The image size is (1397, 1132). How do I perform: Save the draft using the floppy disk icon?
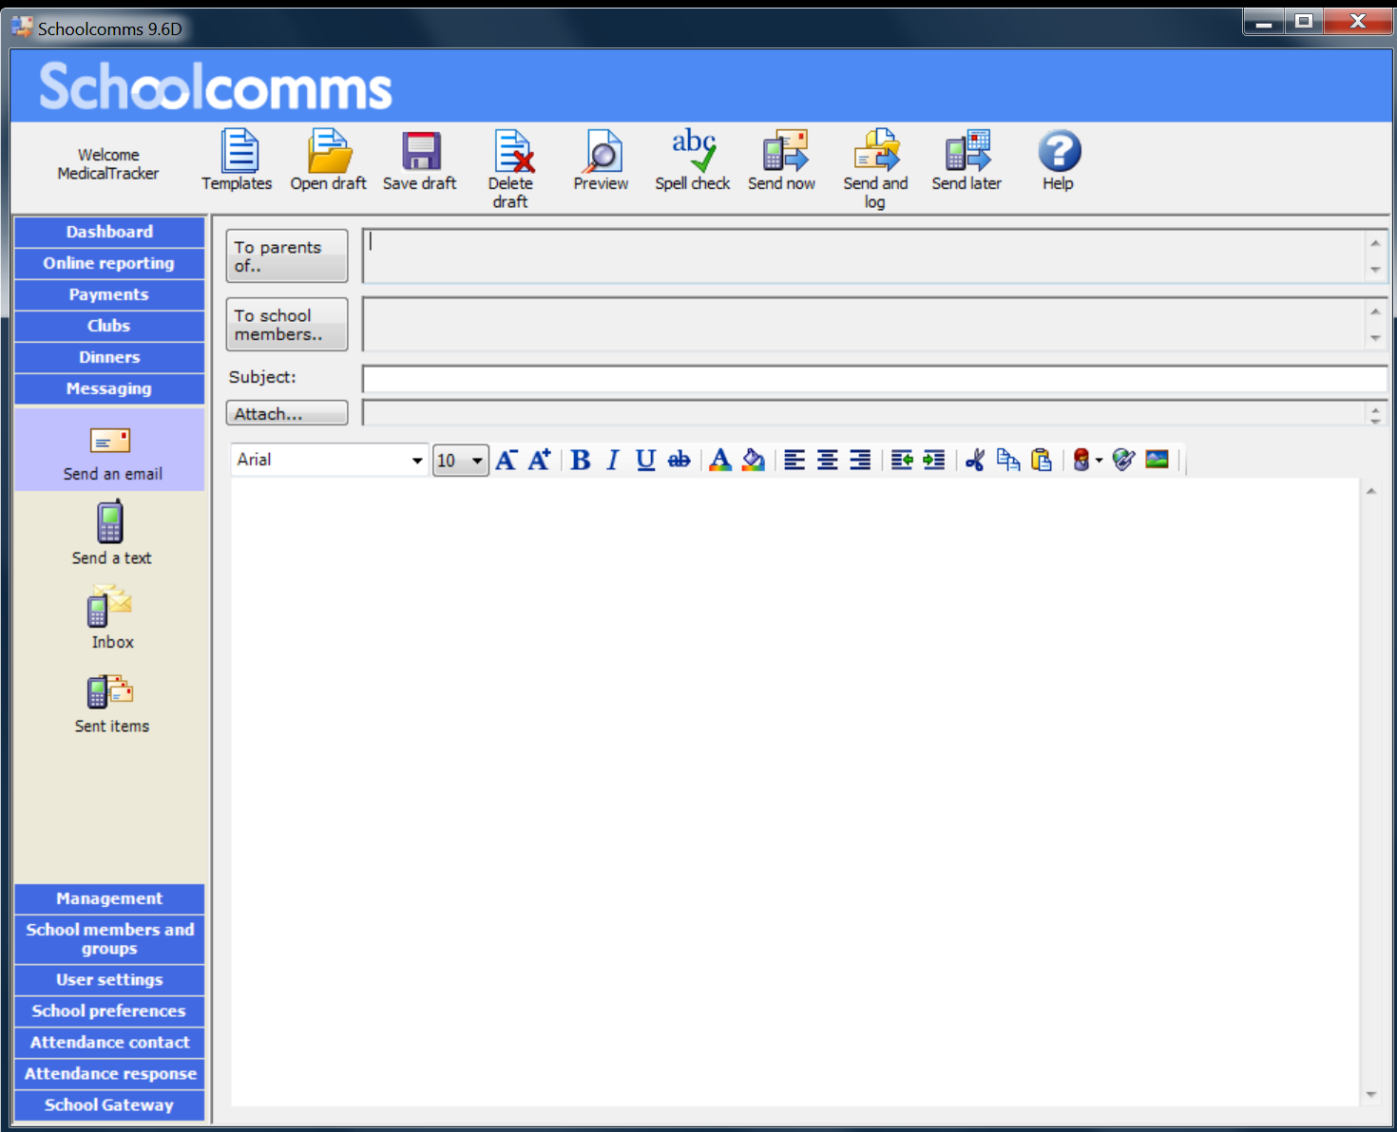click(x=420, y=160)
